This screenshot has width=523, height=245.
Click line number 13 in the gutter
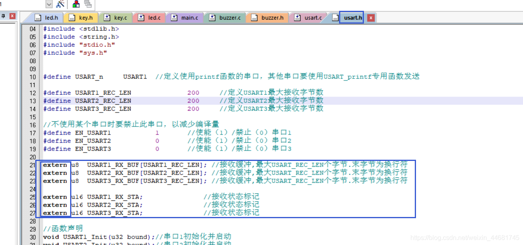tap(32, 101)
